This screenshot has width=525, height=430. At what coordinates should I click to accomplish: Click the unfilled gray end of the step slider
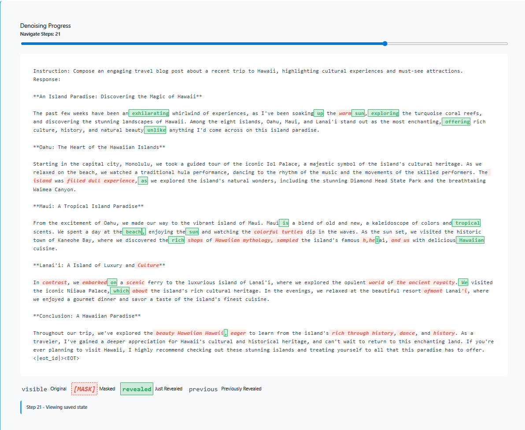tap(447, 44)
